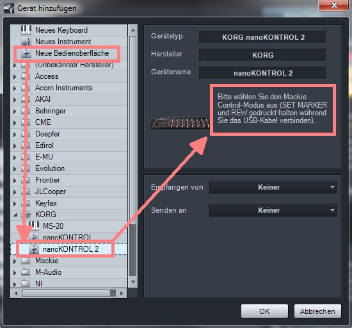Click the Gerätename input field
The image size is (352, 328).
(x=262, y=73)
